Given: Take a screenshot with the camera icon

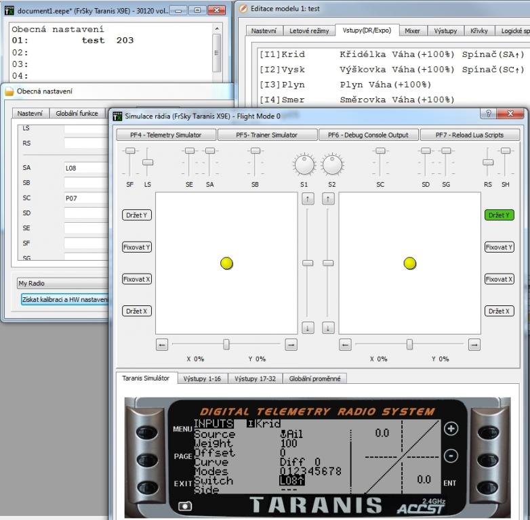Looking at the screenshot, I should coord(184,505).
